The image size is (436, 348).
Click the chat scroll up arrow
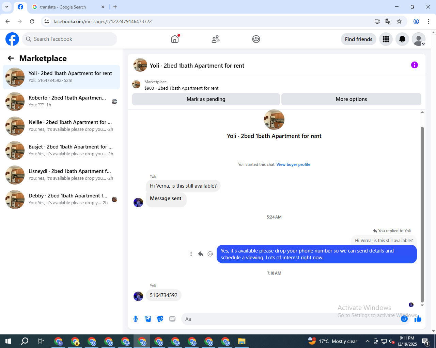point(422,112)
